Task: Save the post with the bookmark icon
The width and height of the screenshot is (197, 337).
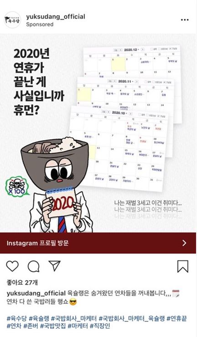Action: click(x=183, y=267)
